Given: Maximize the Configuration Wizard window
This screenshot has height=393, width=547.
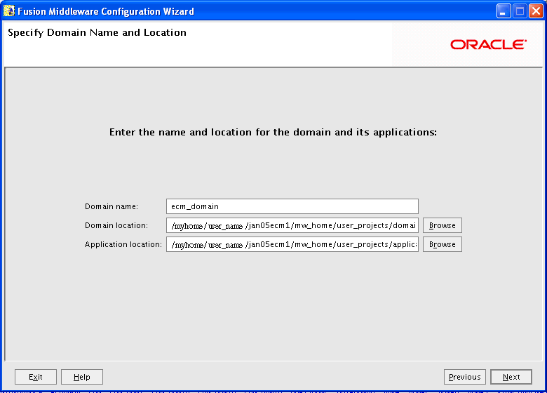Looking at the screenshot, I should tap(520, 11).
